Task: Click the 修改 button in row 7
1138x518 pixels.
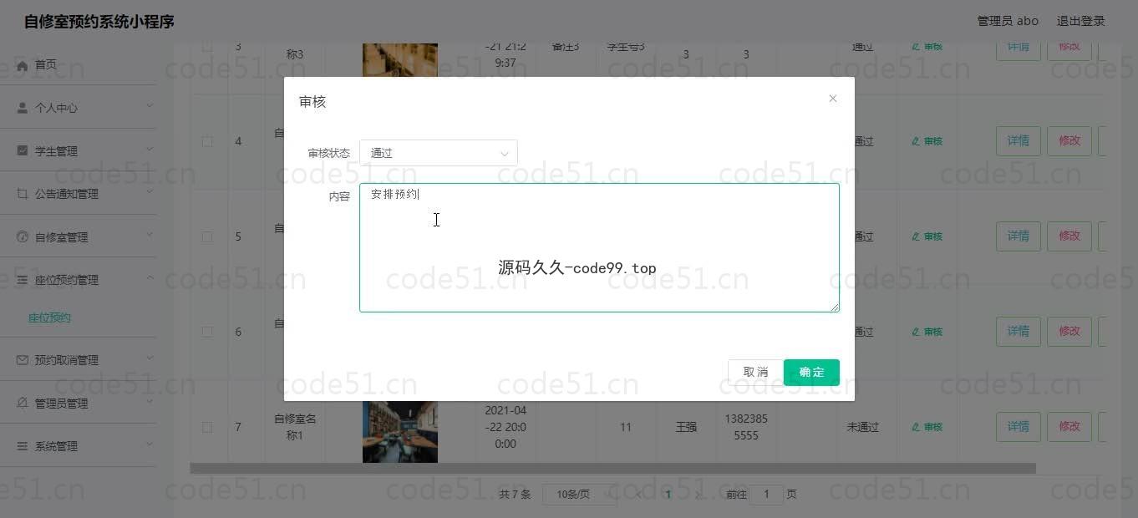Action: pos(1069,427)
